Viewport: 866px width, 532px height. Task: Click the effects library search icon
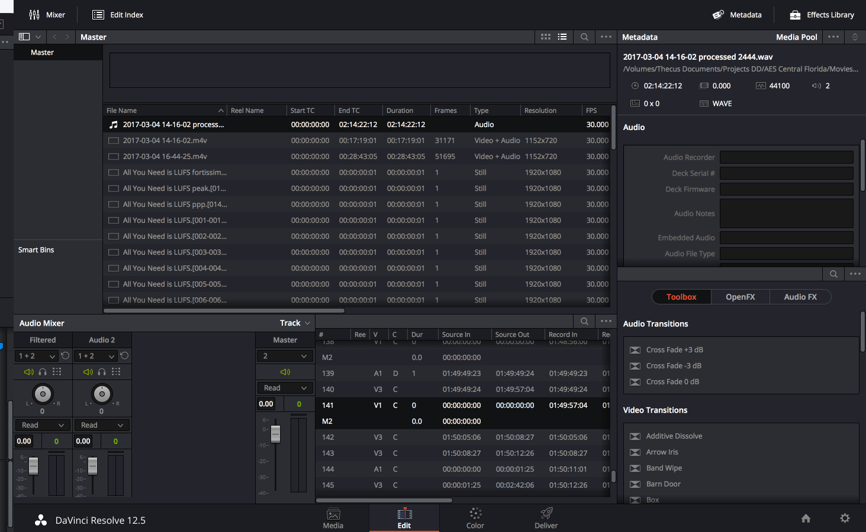pos(833,274)
